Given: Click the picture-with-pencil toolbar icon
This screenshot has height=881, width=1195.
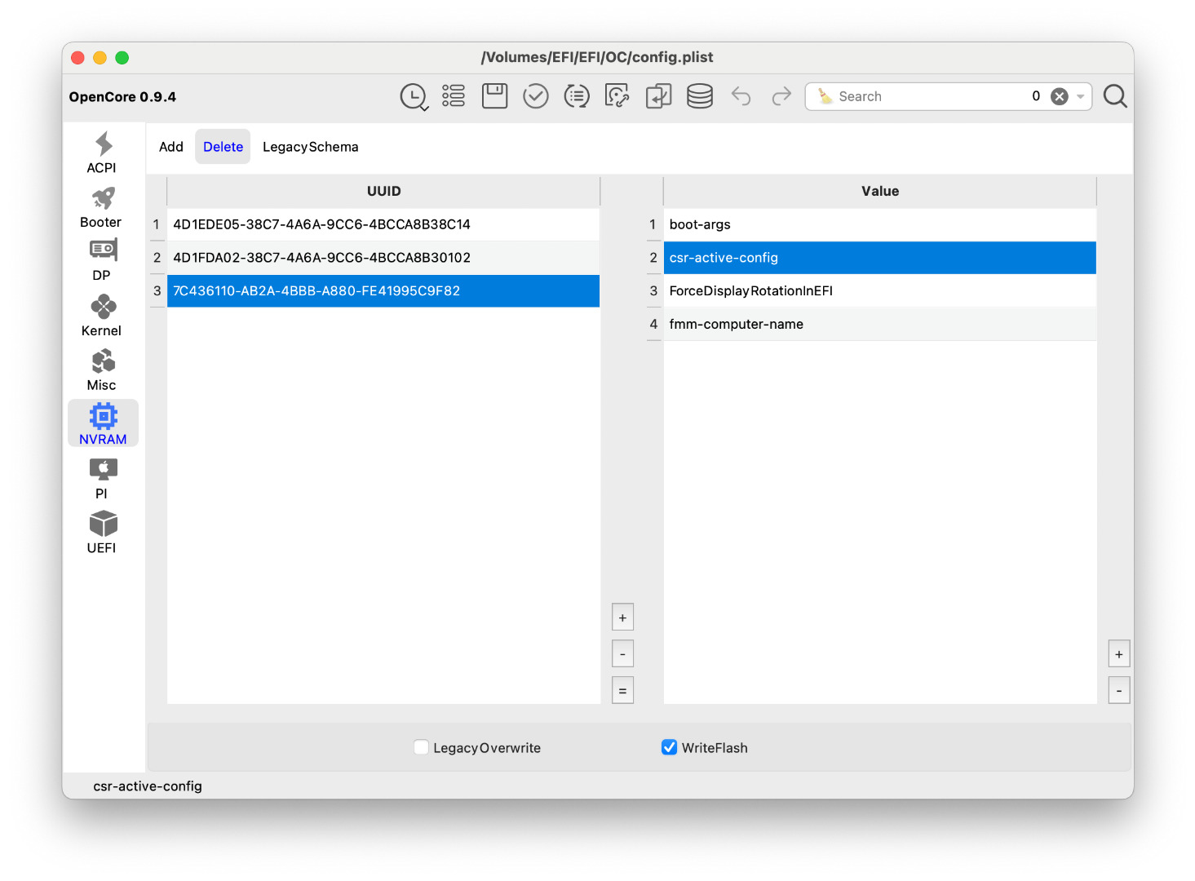Looking at the screenshot, I should 617,96.
